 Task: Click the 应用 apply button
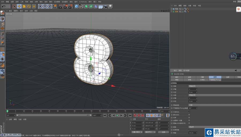[163, 132]
